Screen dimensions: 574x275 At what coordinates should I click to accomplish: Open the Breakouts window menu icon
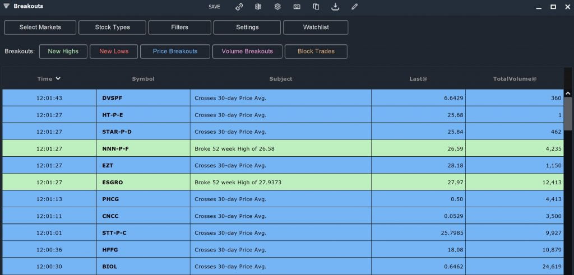pyautogui.click(x=7, y=7)
